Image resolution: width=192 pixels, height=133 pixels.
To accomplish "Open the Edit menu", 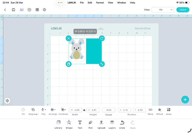I will tap(90, 2).
